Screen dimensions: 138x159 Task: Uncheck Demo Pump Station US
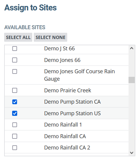[x=15, y=113]
